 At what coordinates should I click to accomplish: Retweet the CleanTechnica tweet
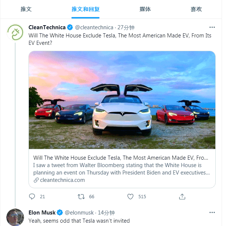pyautogui.click(x=81, y=197)
